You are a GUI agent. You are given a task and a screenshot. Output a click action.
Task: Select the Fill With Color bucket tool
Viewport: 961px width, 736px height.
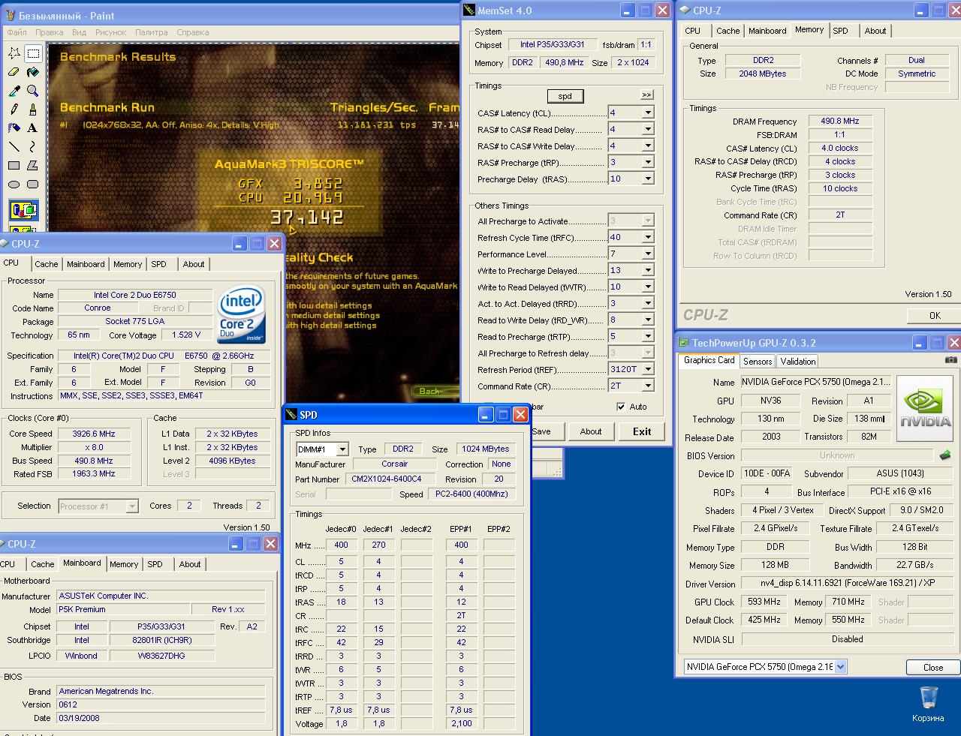pyautogui.click(x=33, y=72)
